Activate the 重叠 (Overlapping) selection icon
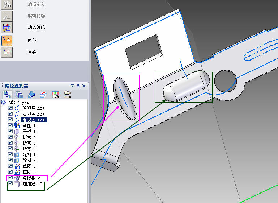 point(7,52)
